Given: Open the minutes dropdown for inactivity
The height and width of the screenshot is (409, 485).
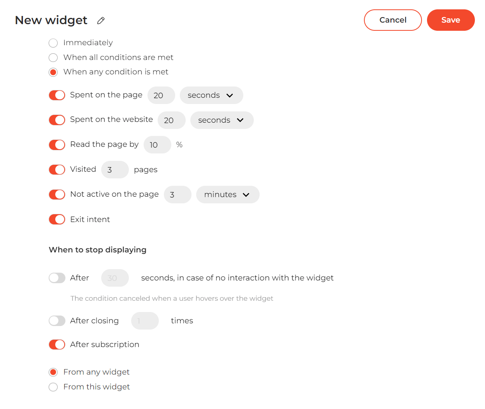Looking at the screenshot, I should pyautogui.click(x=228, y=194).
